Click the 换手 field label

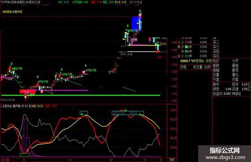click(x=216, y=84)
